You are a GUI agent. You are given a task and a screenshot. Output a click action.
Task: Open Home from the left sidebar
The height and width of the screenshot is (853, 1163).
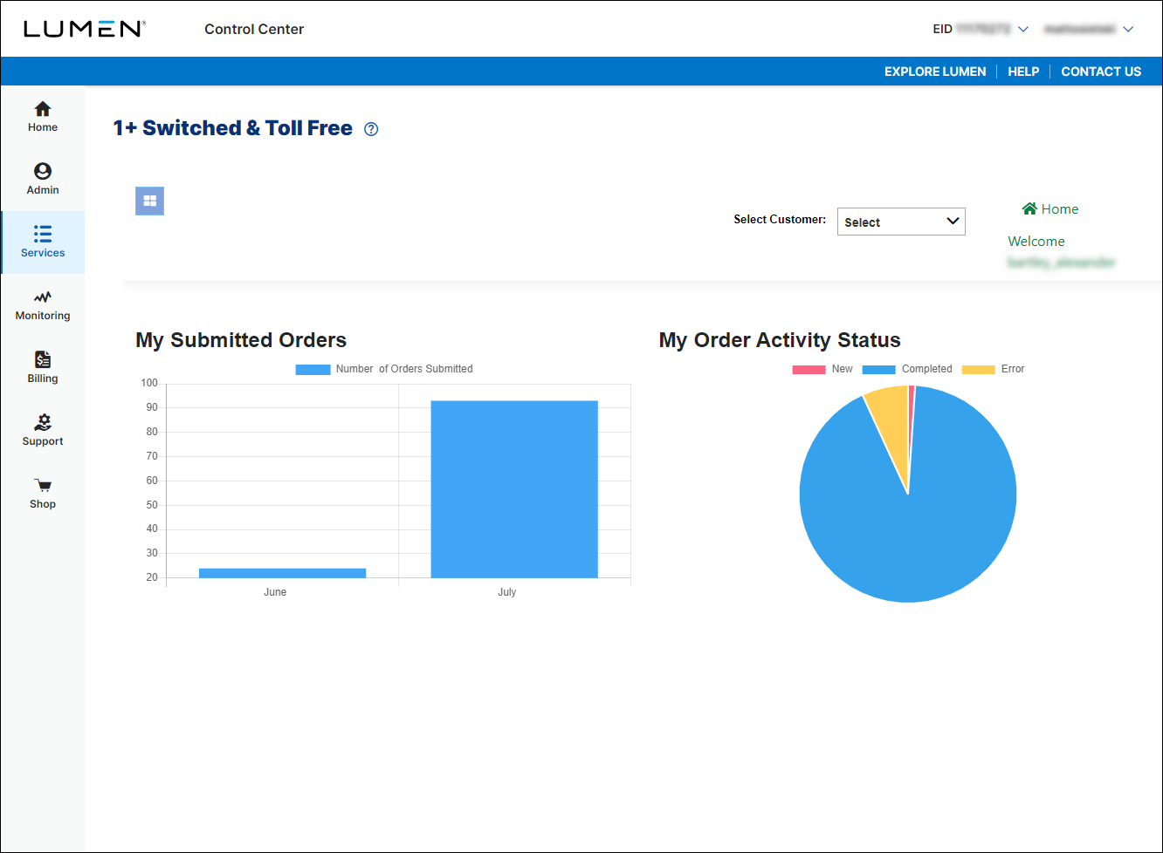[x=43, y=117]
